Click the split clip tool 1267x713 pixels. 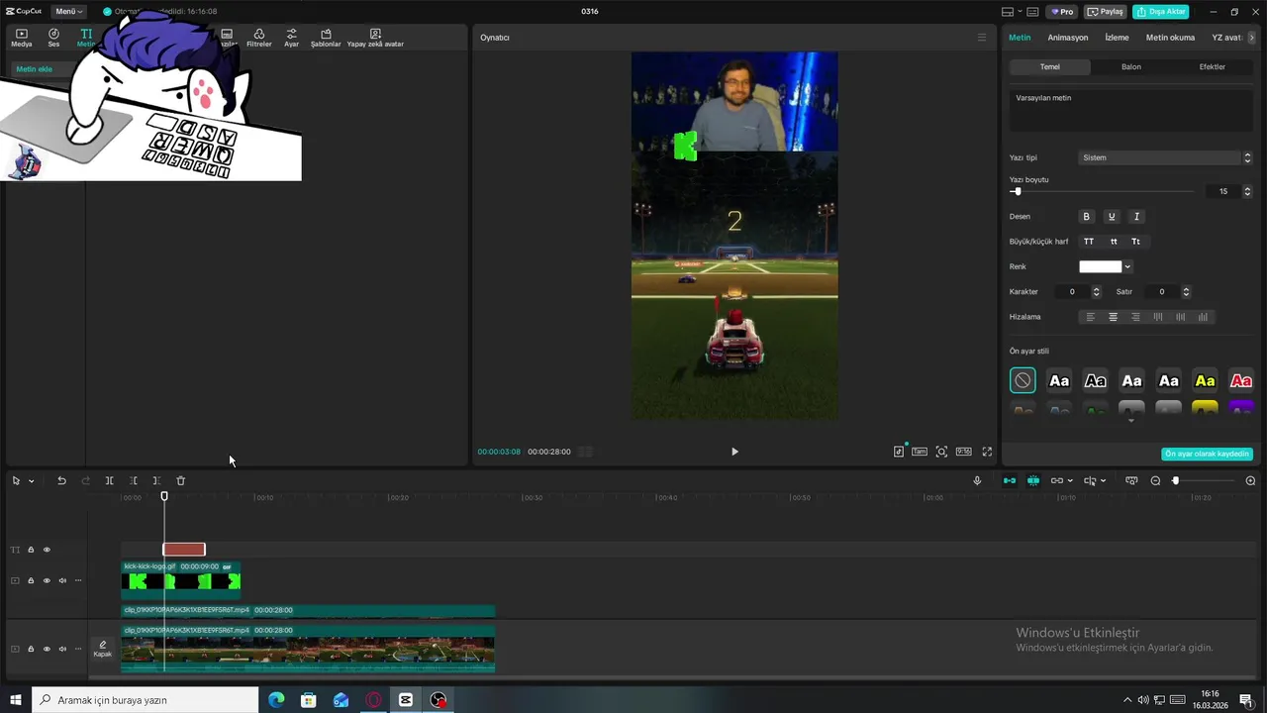tap(109, 480)
